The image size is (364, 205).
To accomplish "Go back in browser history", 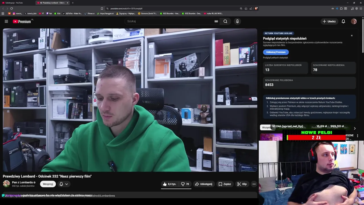I will 3,9.
